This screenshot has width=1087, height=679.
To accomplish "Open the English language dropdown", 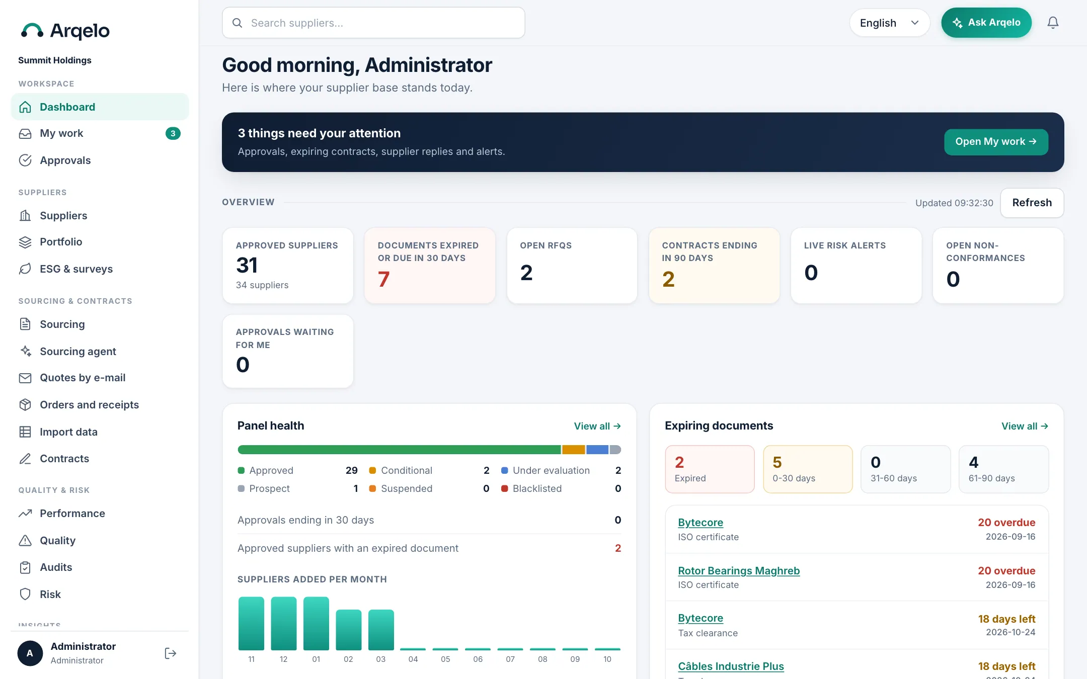I will 889,23.
